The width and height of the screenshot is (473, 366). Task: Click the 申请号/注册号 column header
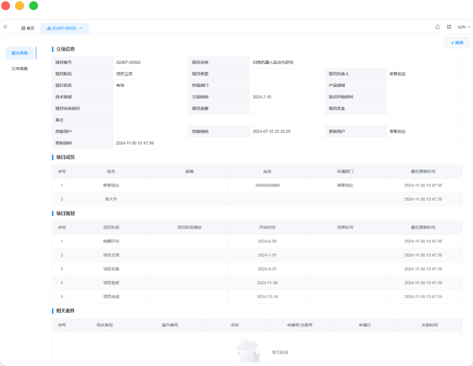300,325
